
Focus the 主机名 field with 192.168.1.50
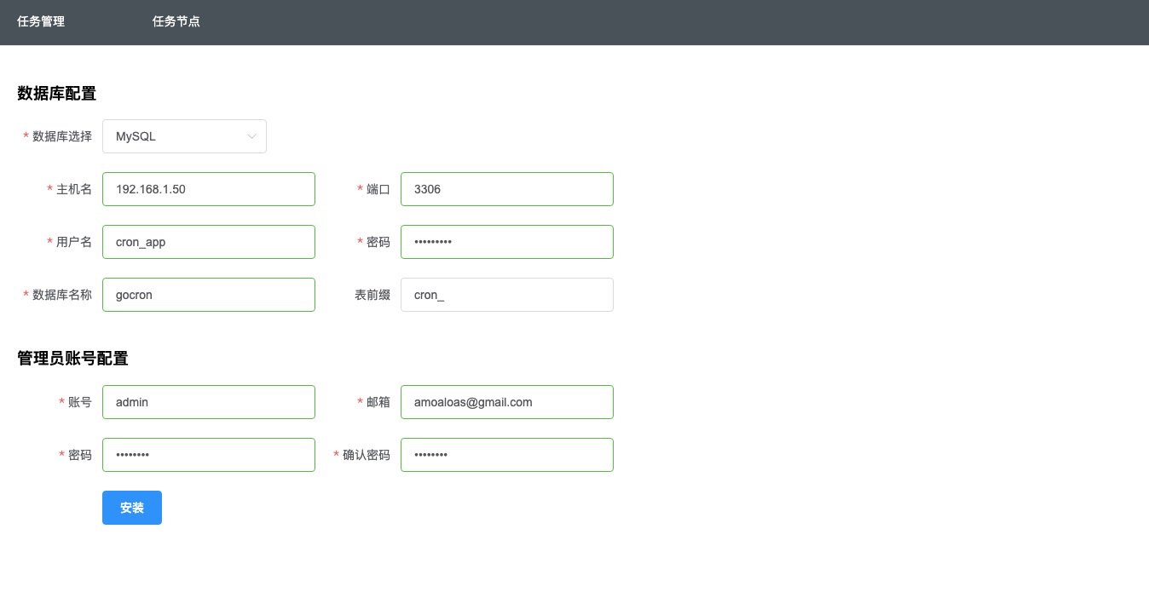pyautogui.click(x=208, y=189)
